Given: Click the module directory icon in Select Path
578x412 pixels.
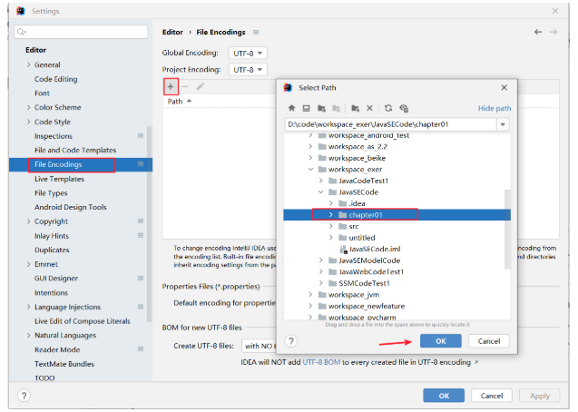Looking at the screenshot, I should coord(336,108).
